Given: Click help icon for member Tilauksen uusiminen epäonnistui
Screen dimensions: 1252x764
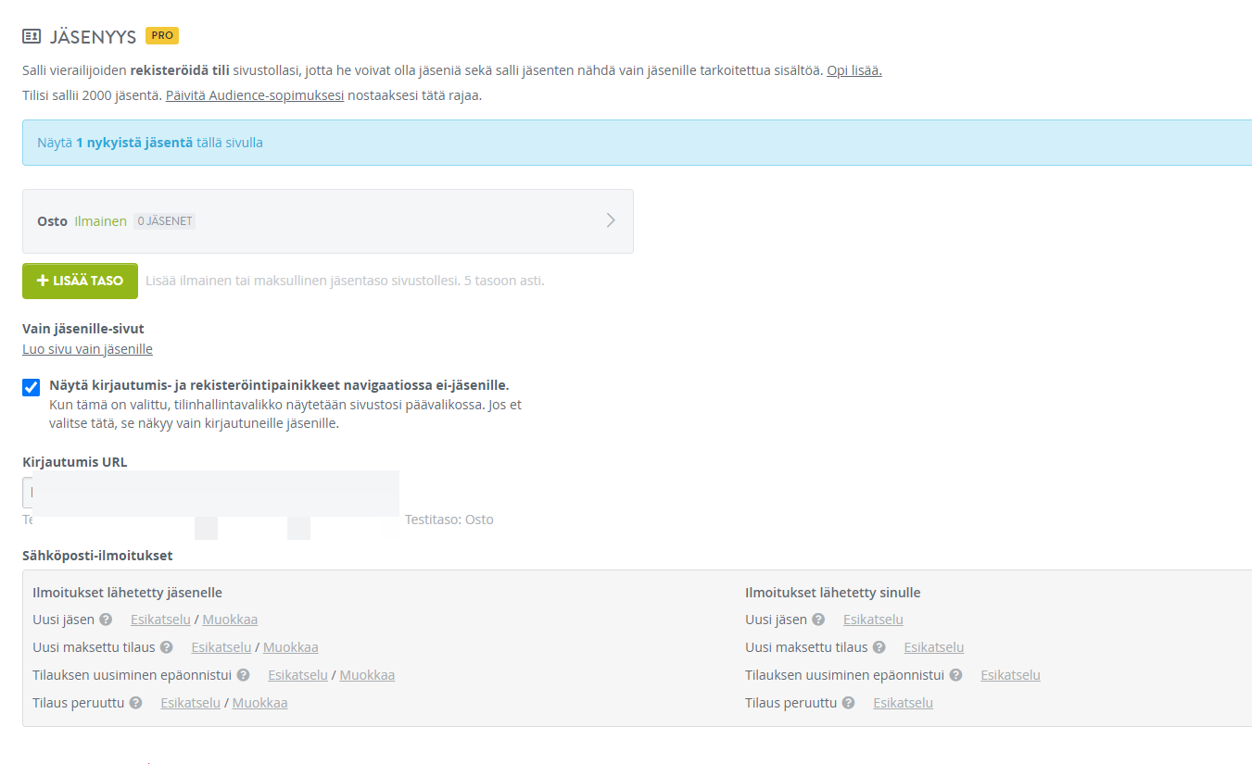Looking at the screenshot, I should [243, 675].
